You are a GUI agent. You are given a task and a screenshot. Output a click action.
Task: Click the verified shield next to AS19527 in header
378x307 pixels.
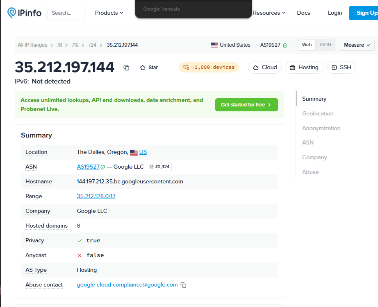(285, 45)
